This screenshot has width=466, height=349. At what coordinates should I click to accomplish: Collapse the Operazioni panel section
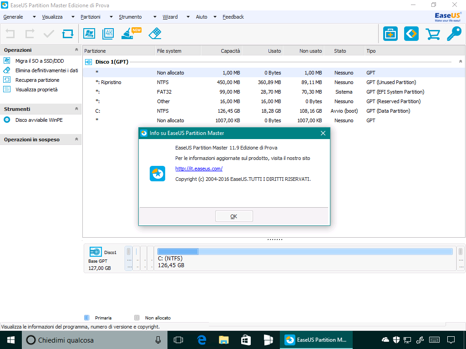point(76,50)
